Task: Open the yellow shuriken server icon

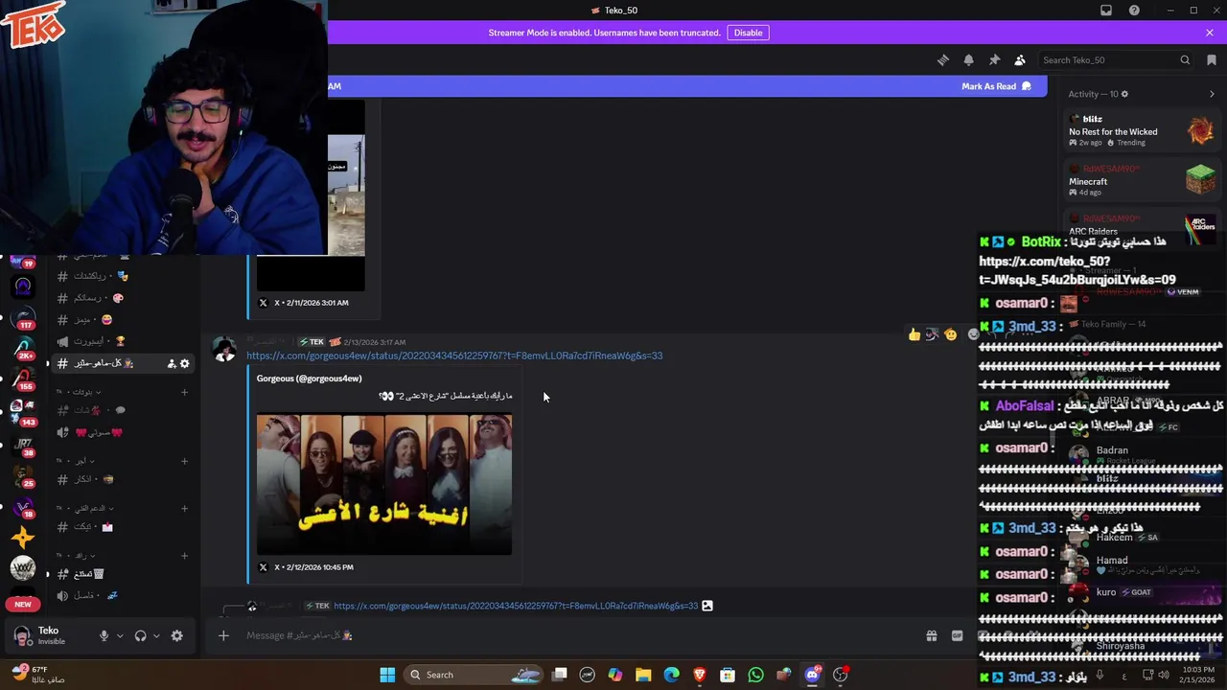Action: (23, 538)
